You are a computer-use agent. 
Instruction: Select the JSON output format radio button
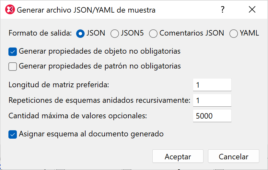pos(80,33)
